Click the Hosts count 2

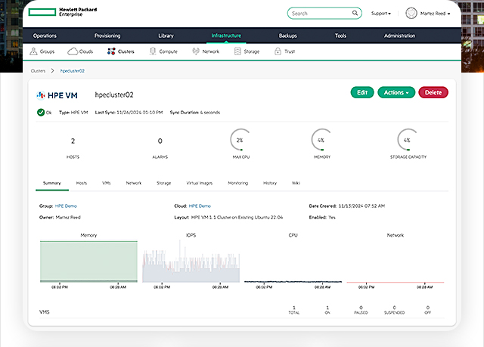pos(73,141)
